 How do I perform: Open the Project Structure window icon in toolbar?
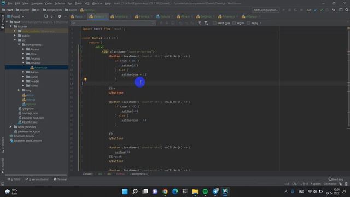coord(341,10)
